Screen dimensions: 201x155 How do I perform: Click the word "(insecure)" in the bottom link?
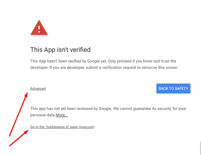[x=87, y=127]
